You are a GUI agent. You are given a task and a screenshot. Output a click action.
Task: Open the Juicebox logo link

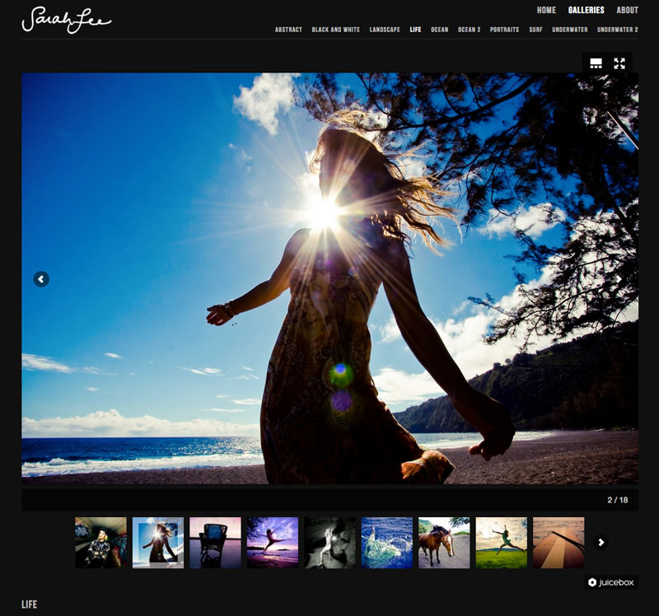[x=611, y=582]
